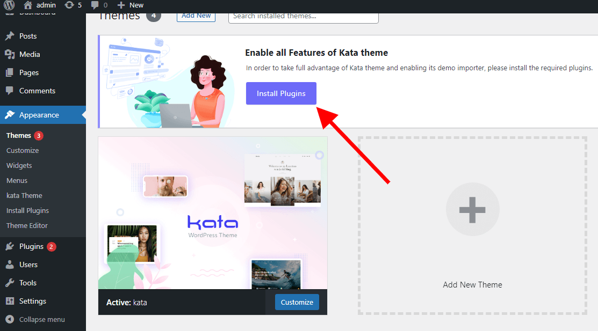
Task: Click the plus icon beside New
Action: click(x=121, y=5)
